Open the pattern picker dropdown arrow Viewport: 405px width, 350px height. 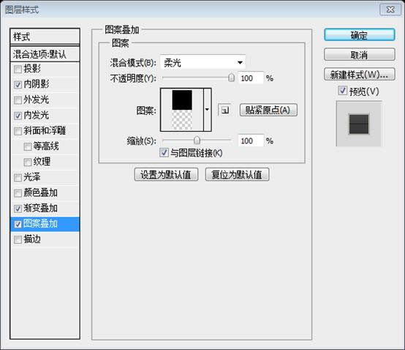(207, 110)
